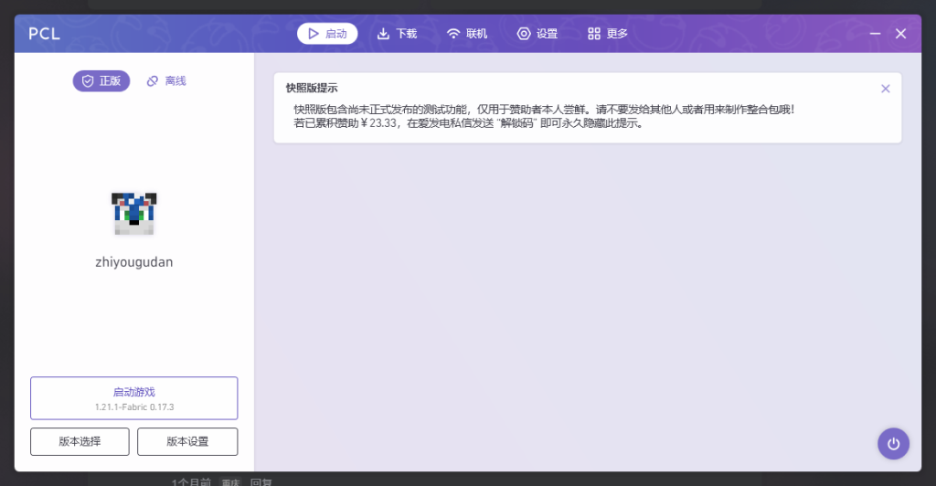
Task: Close the PCL window
Action: point(900,34)
